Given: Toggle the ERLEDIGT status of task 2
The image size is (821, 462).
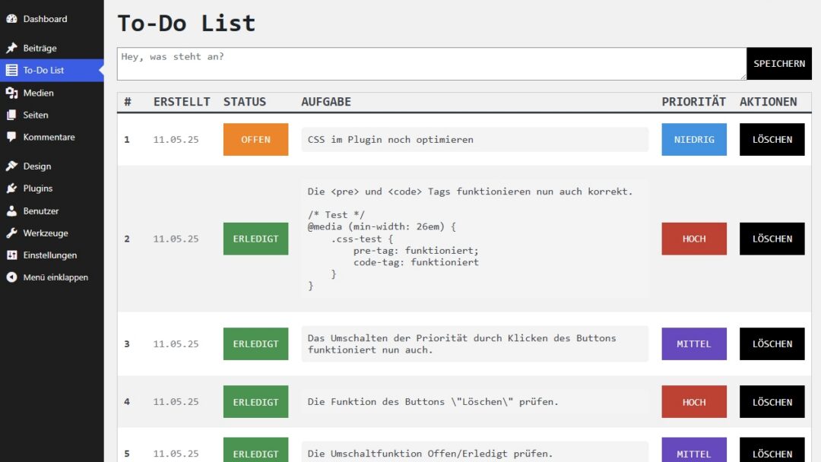Looking at the screenshot, I should (255, 239).
